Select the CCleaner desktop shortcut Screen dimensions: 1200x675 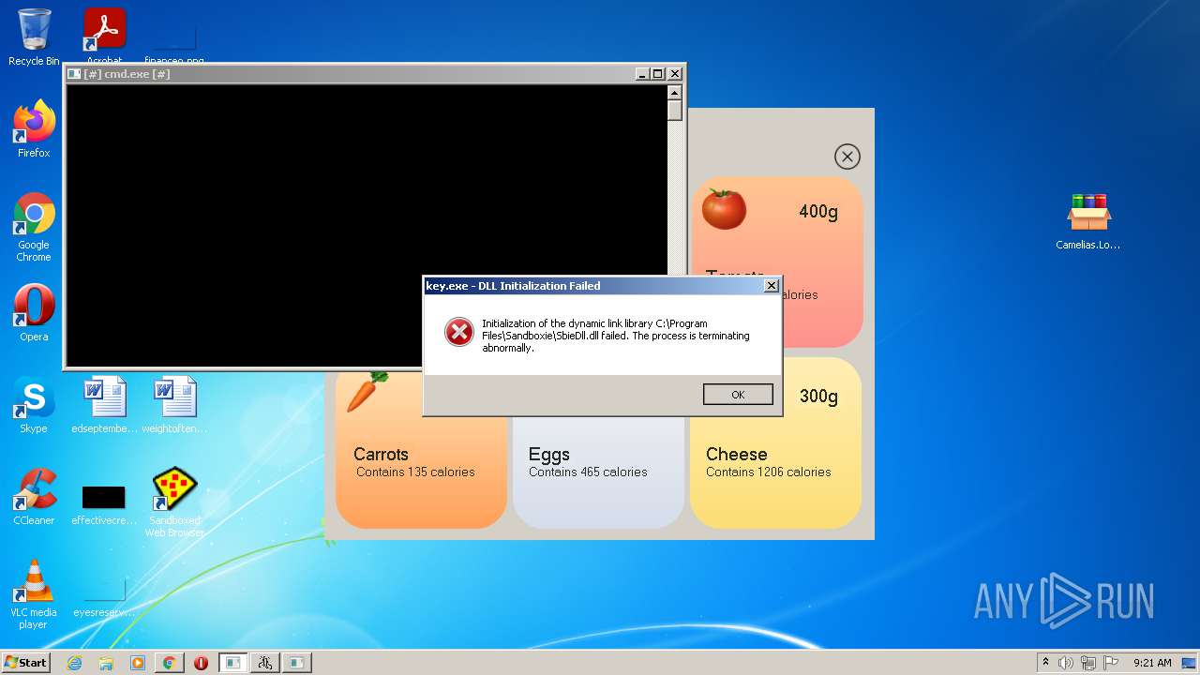click(x=34, y=497)
